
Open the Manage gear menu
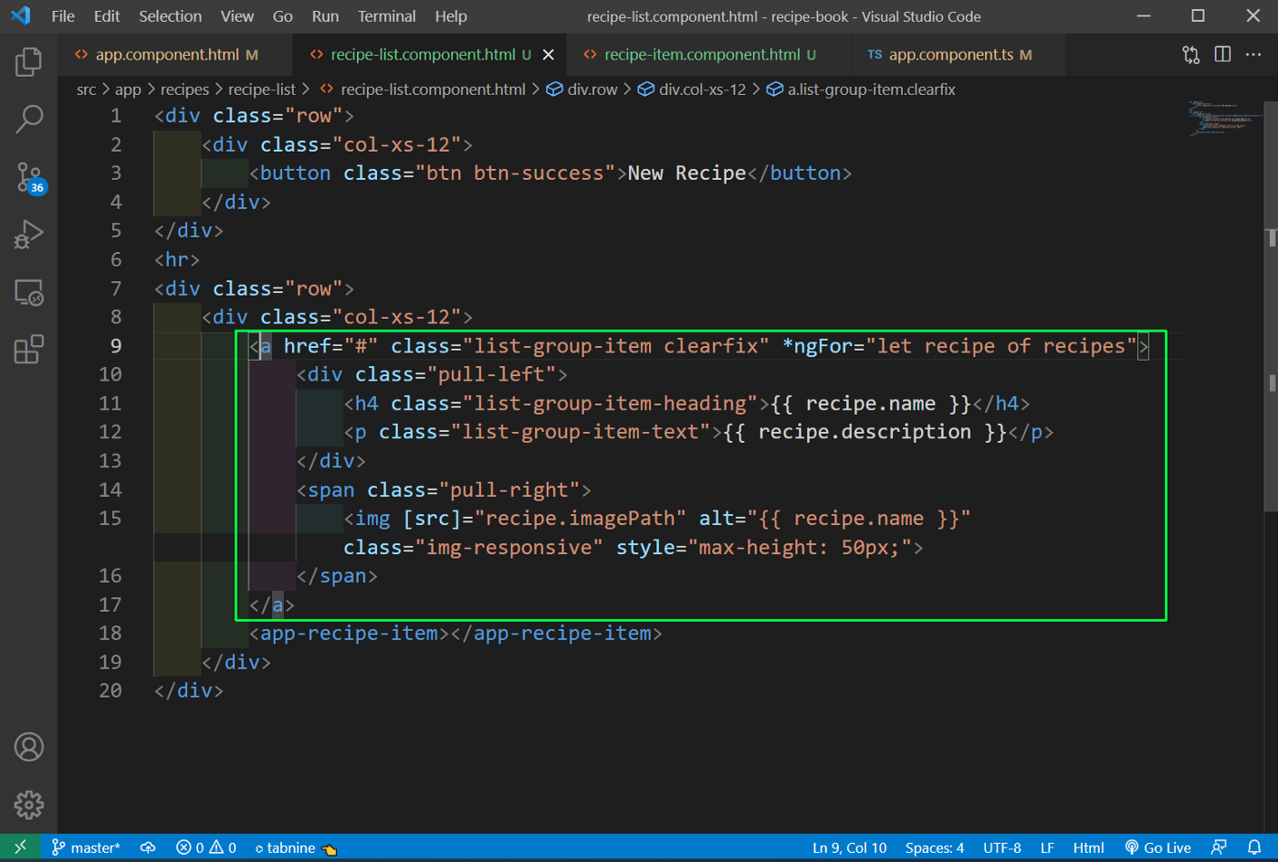click(28, 804)
